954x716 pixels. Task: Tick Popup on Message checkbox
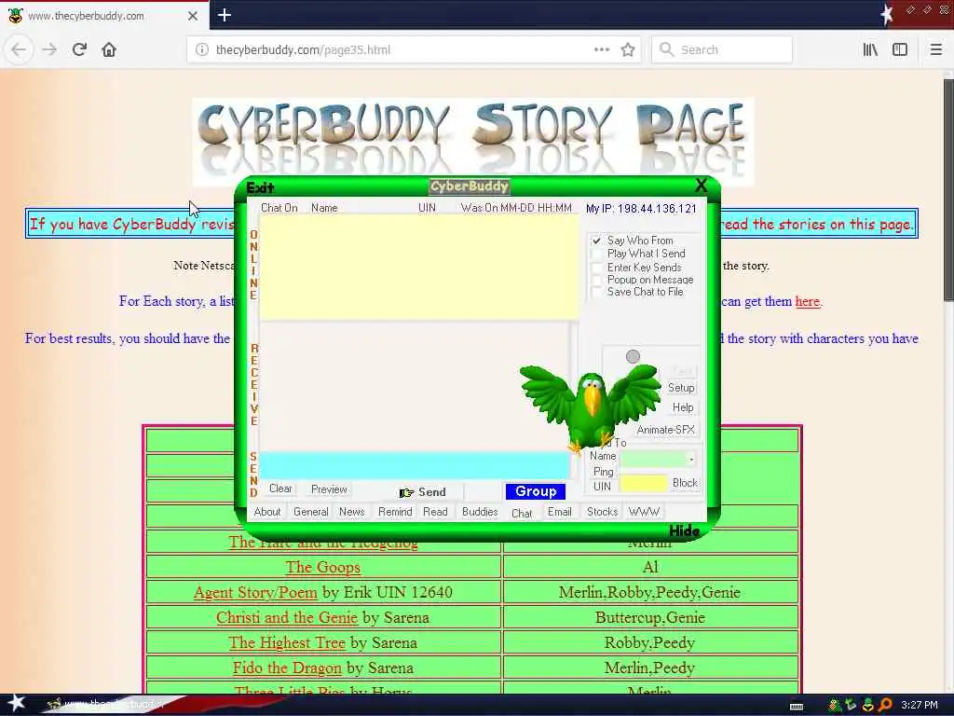click(597, 280)
